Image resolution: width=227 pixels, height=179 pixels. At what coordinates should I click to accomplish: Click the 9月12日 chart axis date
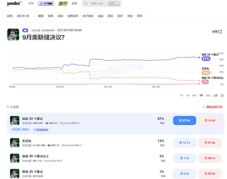[x=108, y=87]
